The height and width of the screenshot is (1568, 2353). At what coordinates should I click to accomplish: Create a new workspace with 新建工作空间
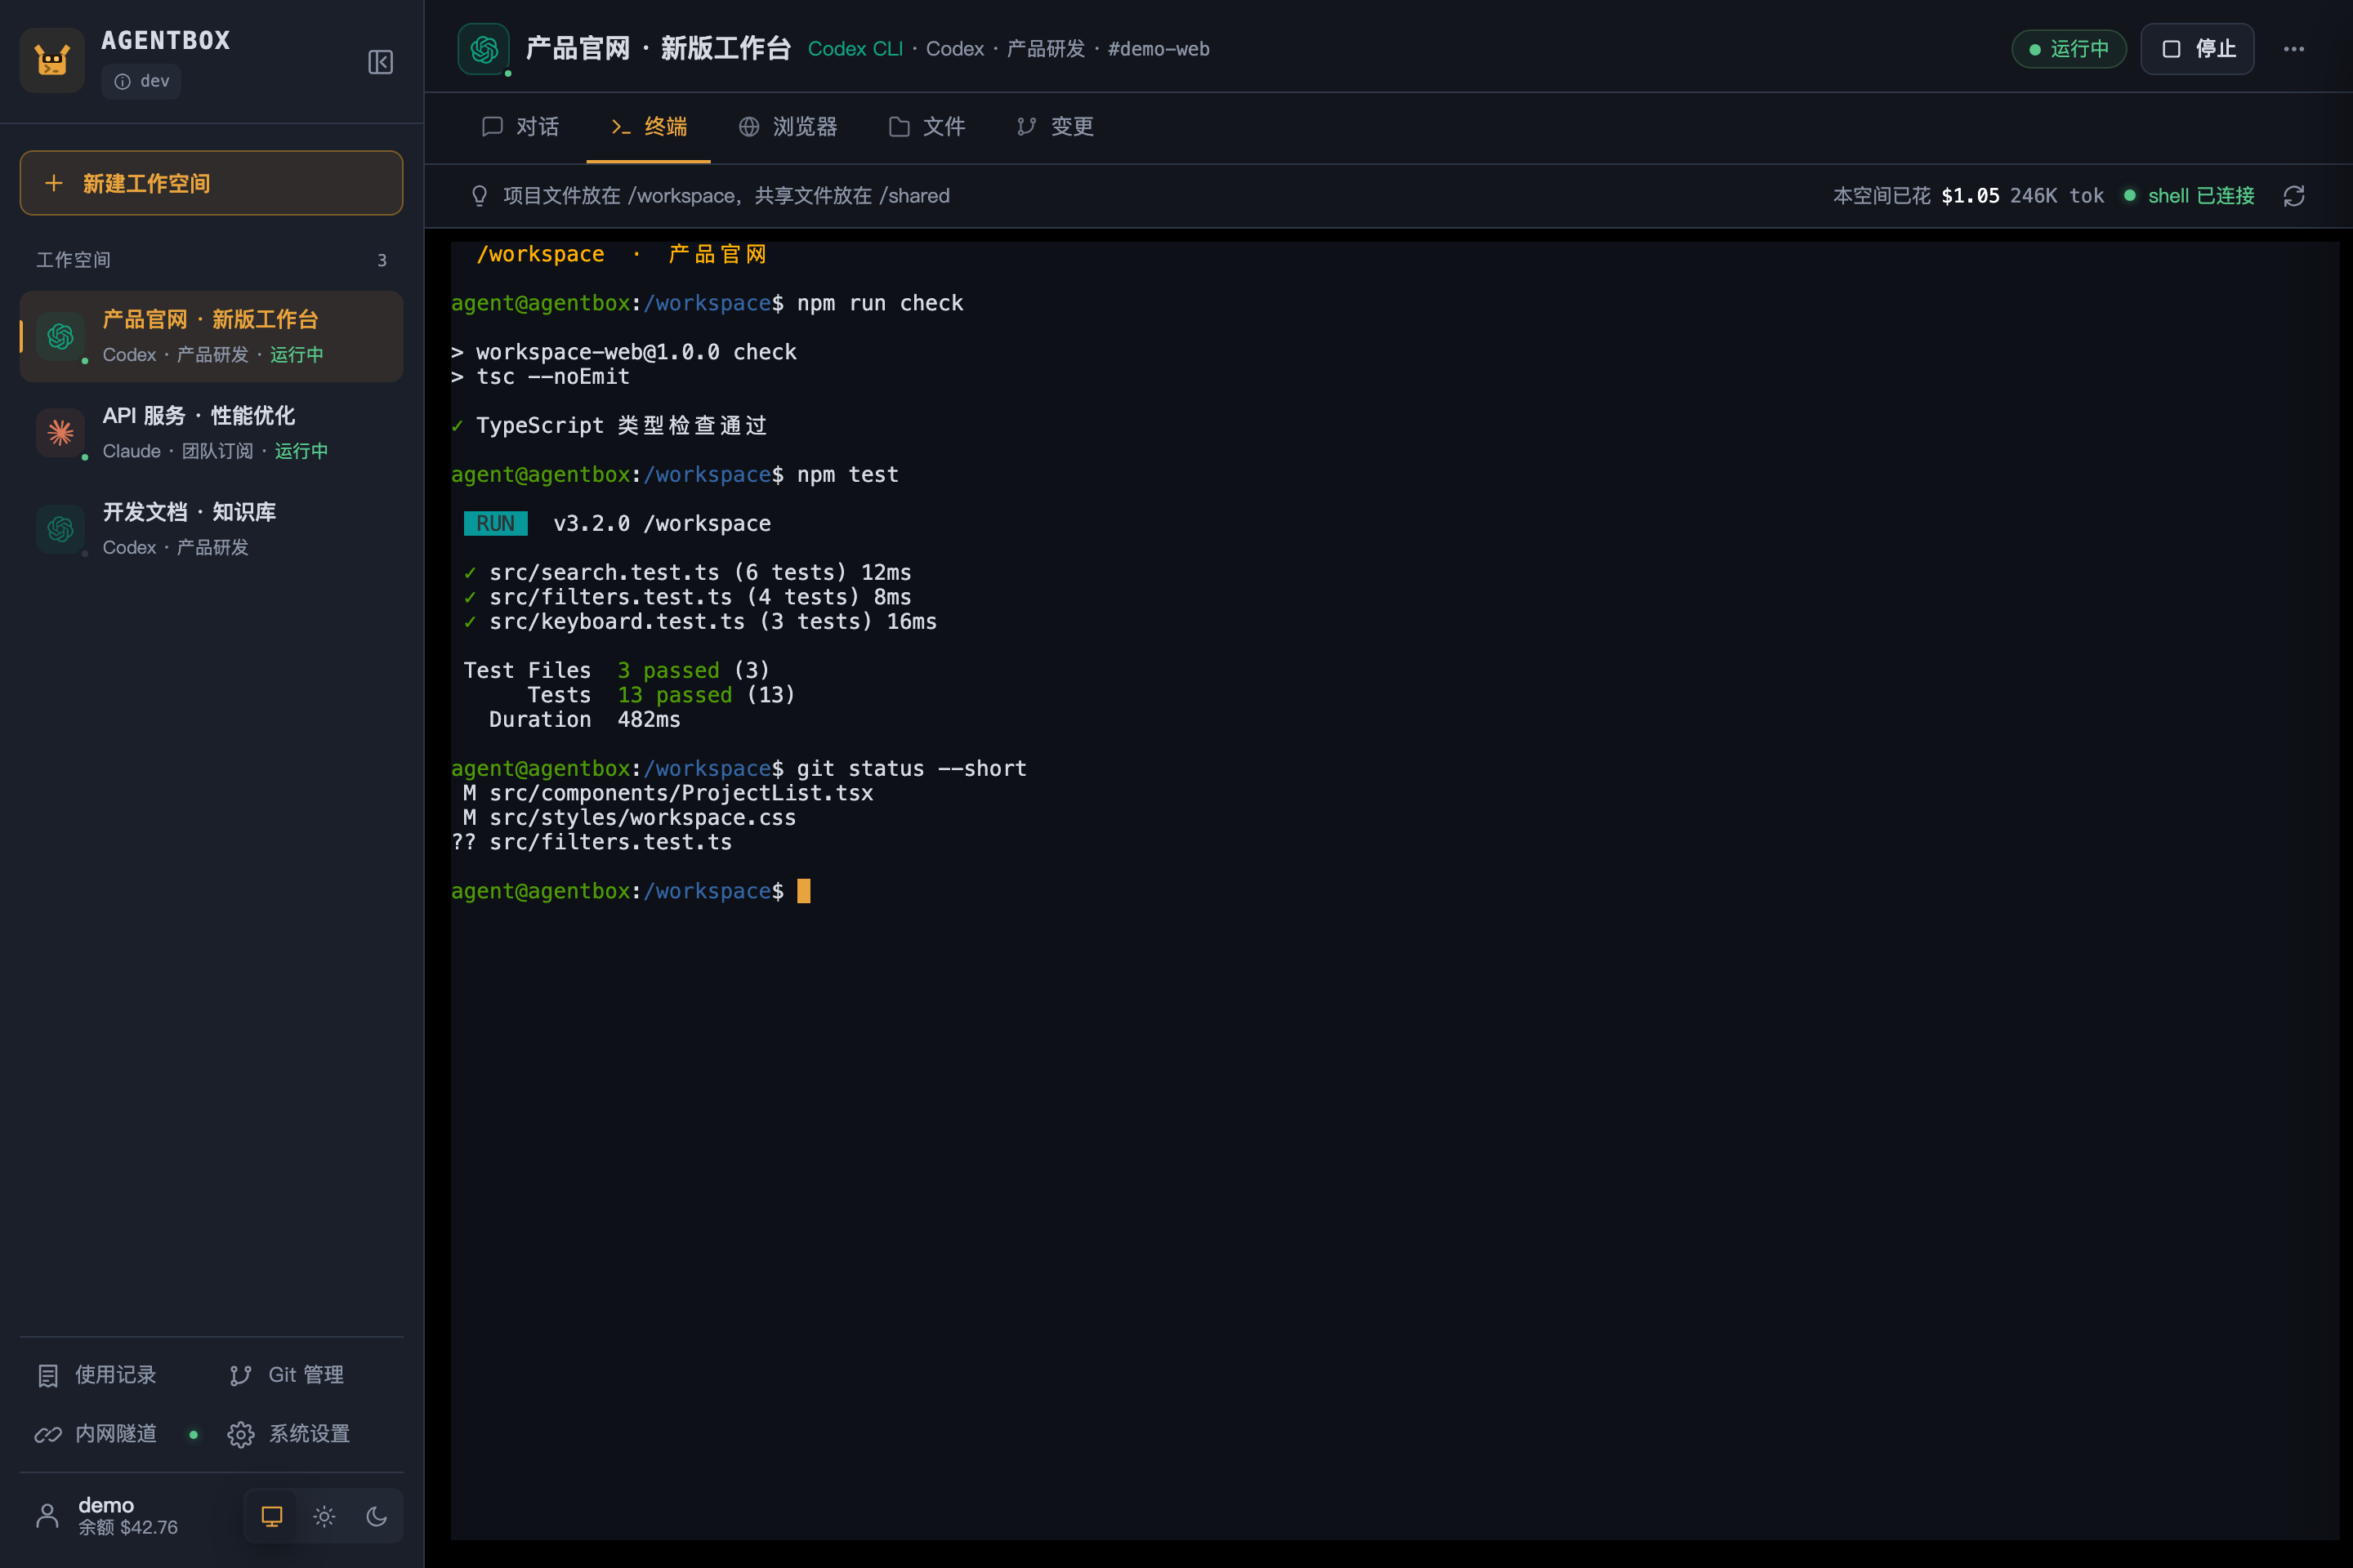tap(211, 183)
